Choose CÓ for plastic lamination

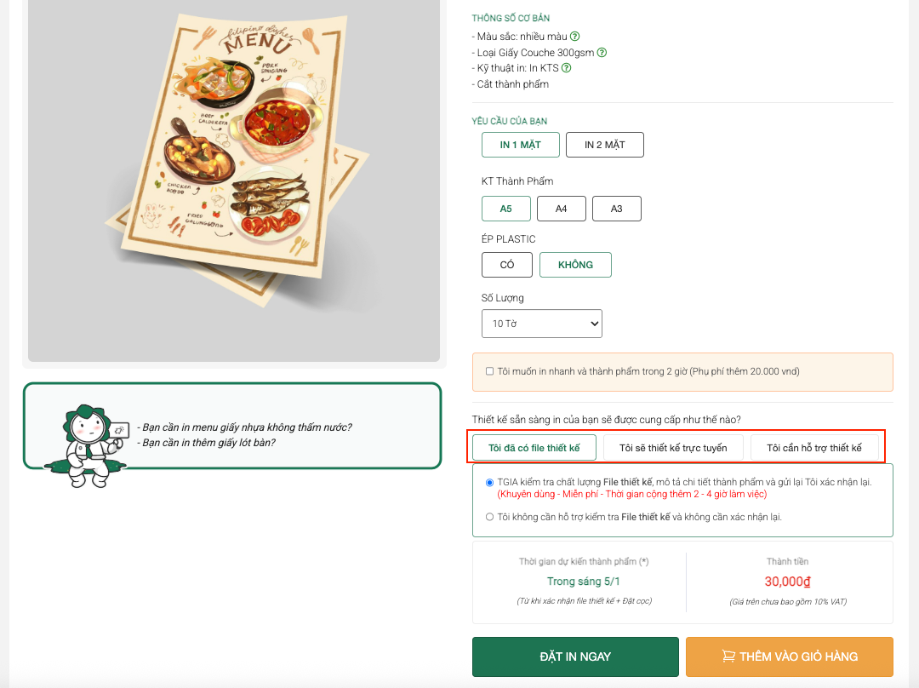507,265
